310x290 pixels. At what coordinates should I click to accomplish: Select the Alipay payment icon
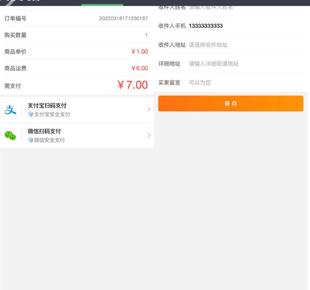11,109
